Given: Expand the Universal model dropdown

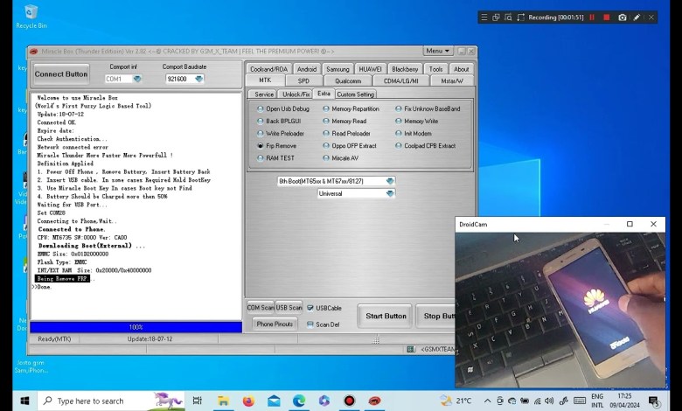Looking at the screenshot, I should [390, 193].
